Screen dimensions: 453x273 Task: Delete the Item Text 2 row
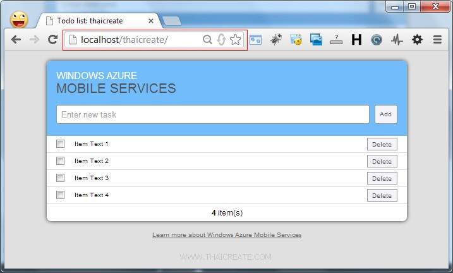(382, 161)
